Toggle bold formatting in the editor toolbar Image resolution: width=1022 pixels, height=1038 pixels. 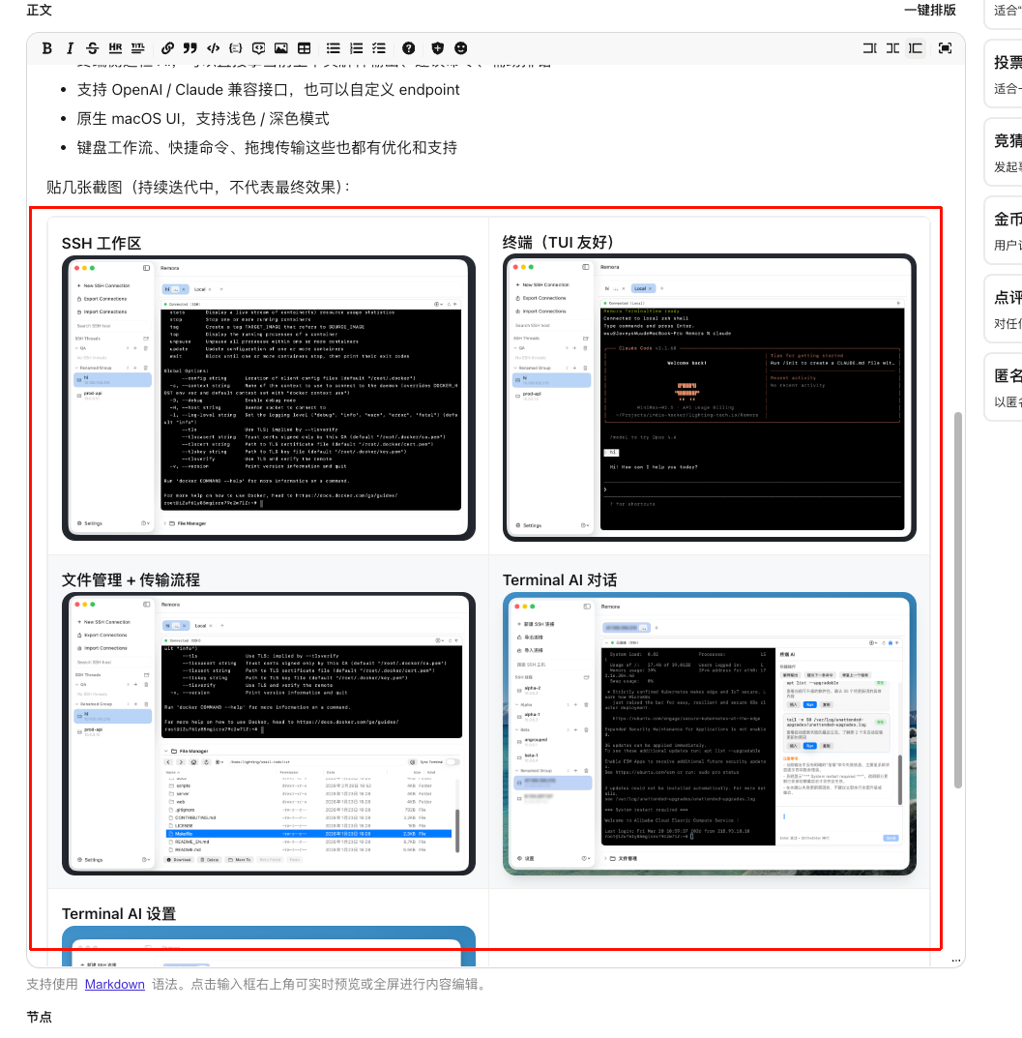click(x=47, y=48)
